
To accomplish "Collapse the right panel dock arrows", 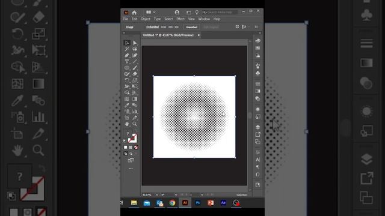I will coord(260,33).
